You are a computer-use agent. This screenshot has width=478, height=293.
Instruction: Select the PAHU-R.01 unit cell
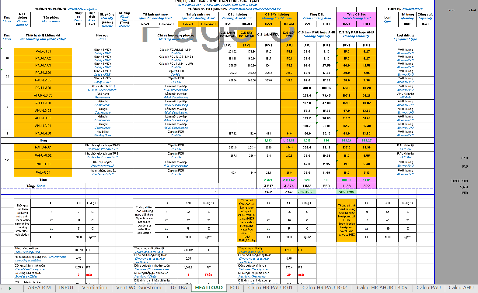[43, 147]
